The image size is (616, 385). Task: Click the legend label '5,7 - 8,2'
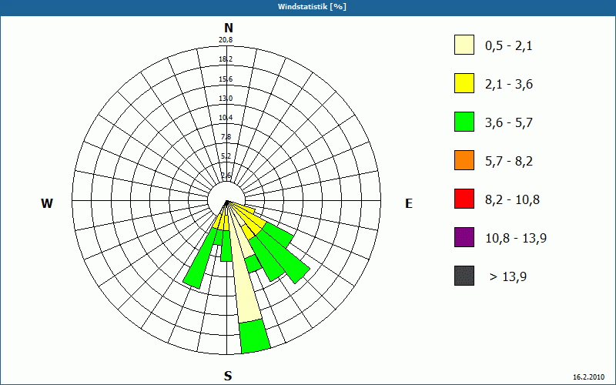(509, 162)
